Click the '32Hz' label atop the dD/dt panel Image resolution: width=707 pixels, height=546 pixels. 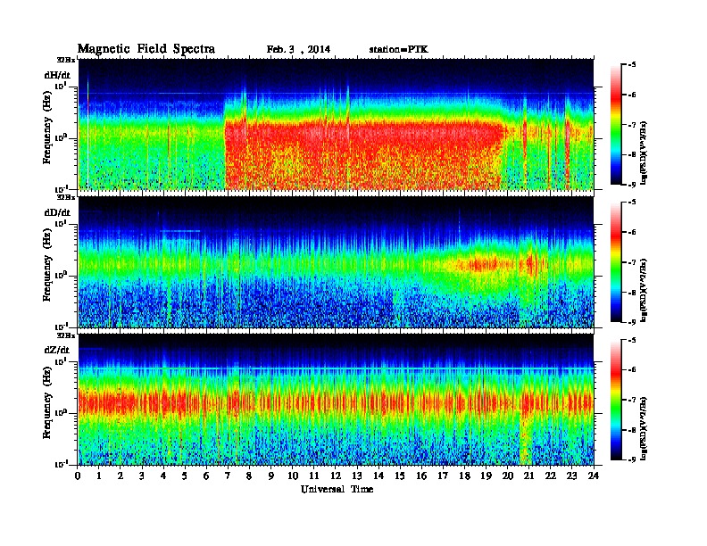[66, 197]
